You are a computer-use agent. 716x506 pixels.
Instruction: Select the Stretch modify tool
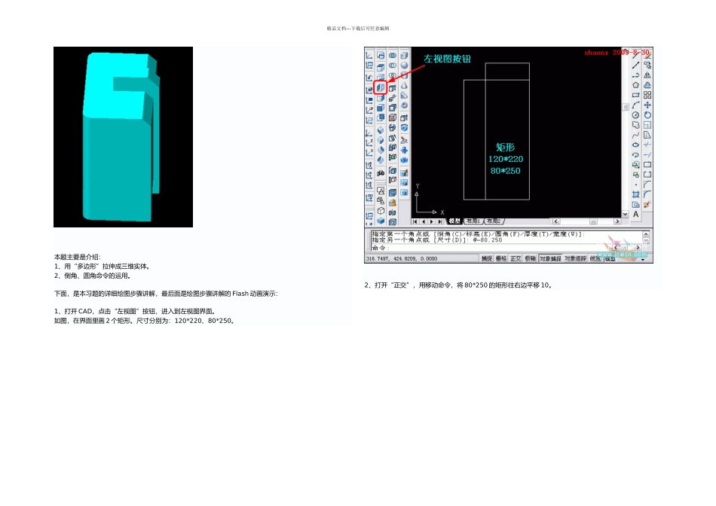(x=647, y=135)
